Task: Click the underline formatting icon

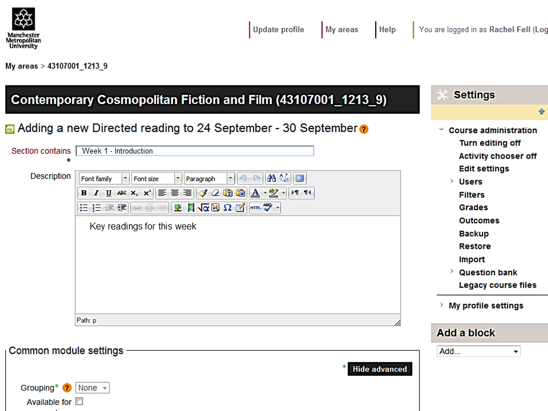Action: click(108, 193)
